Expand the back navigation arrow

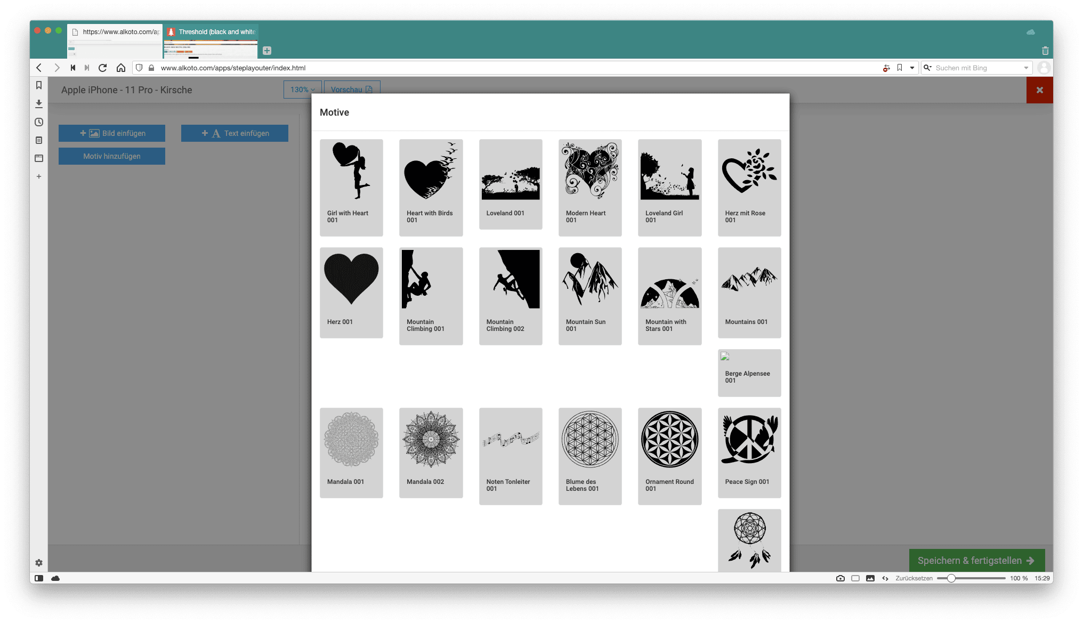tap(38, 68)
